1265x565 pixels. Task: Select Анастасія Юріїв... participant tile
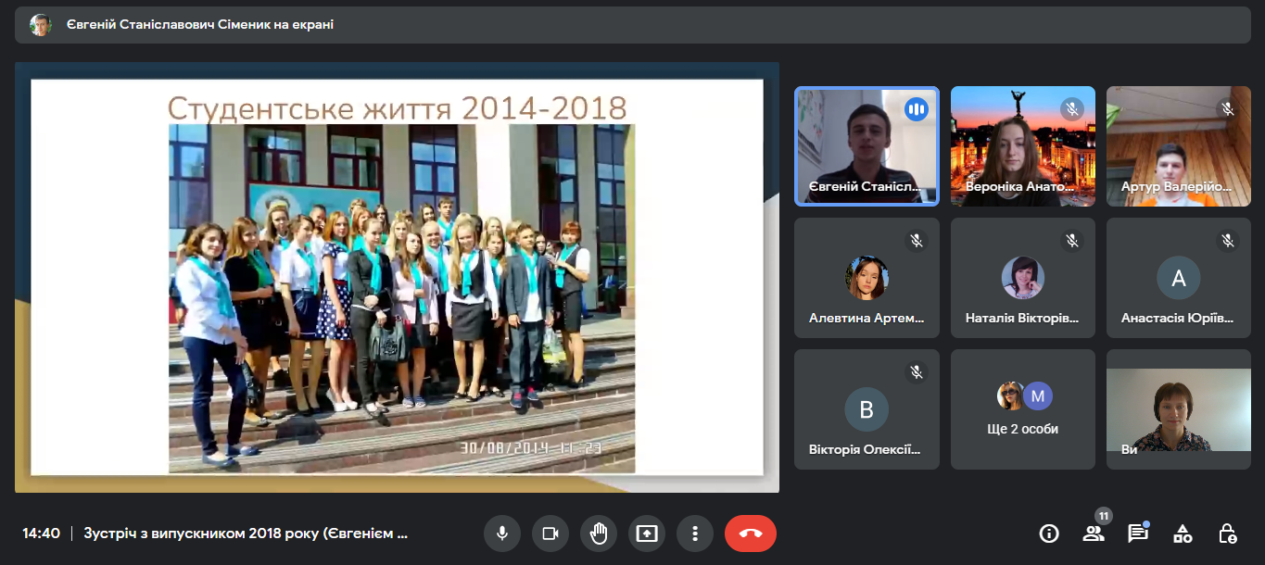click(1178, 278)
